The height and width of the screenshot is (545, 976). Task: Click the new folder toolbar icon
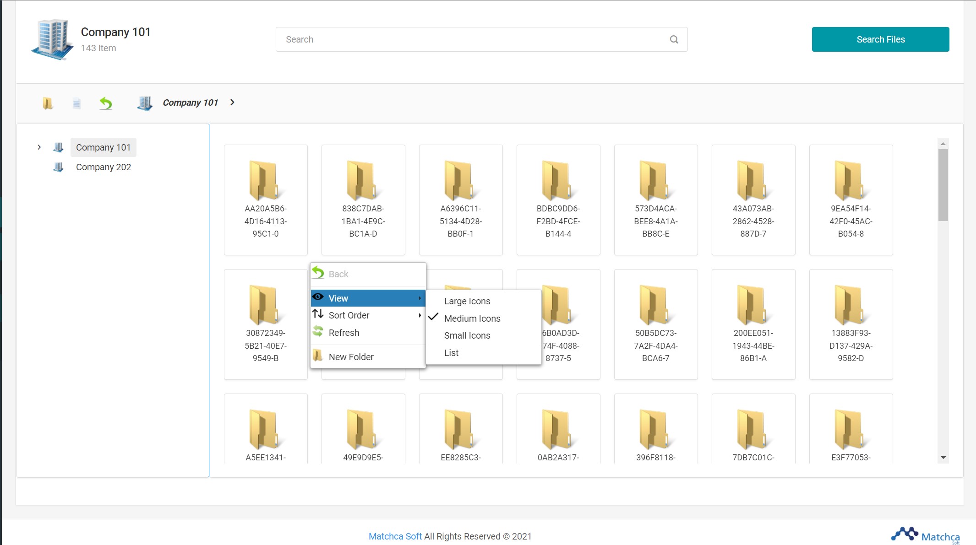coord(48,103)
